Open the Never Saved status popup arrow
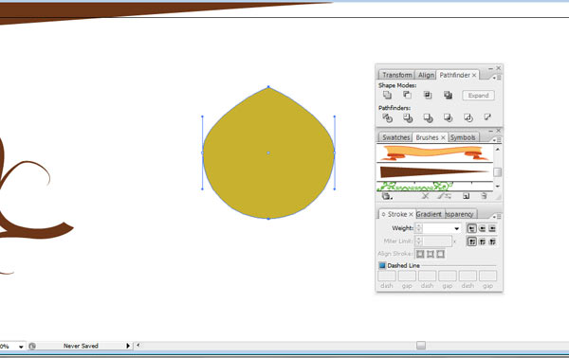 coord(128,346)
